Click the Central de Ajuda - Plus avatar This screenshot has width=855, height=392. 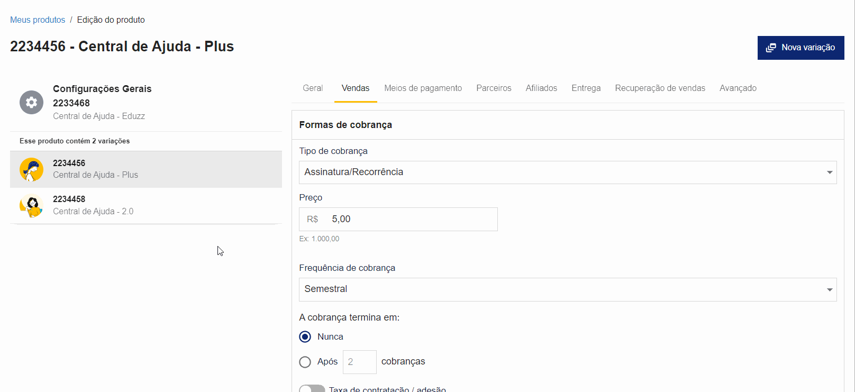31,169
